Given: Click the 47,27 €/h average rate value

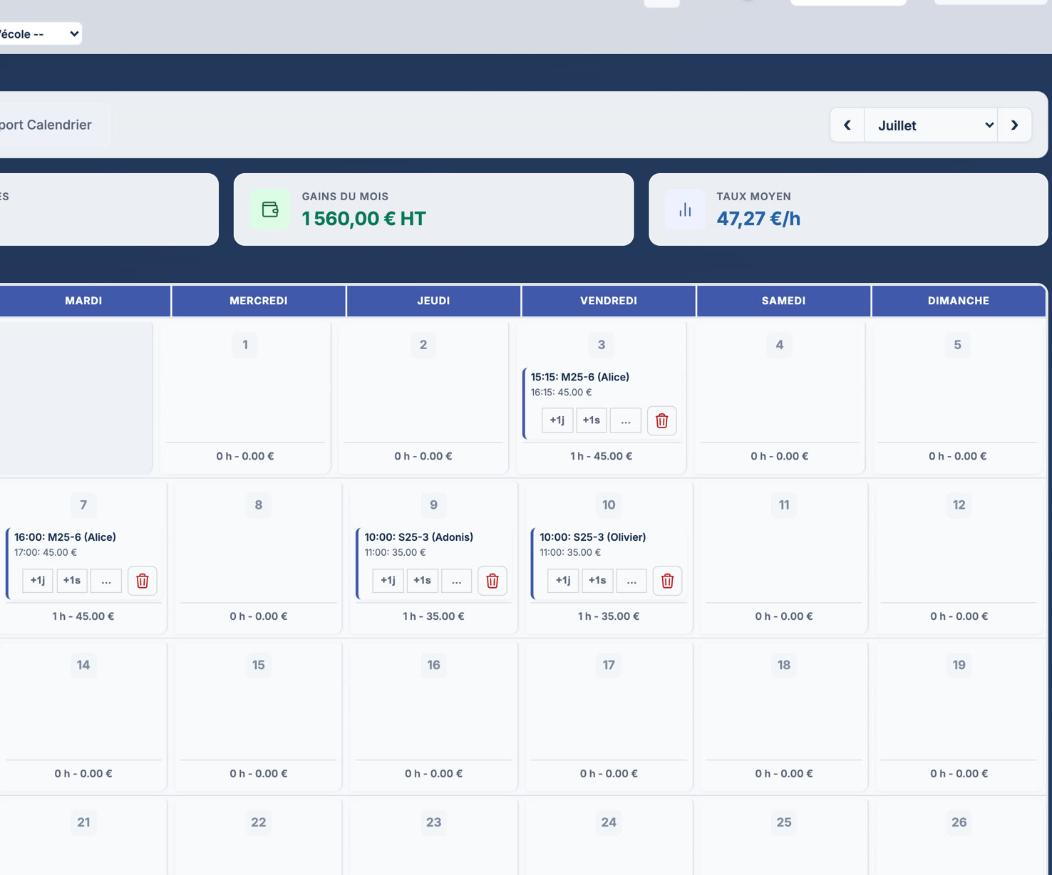Looking at the screenshot, I should pyautogui.click(x=758, y=219).
